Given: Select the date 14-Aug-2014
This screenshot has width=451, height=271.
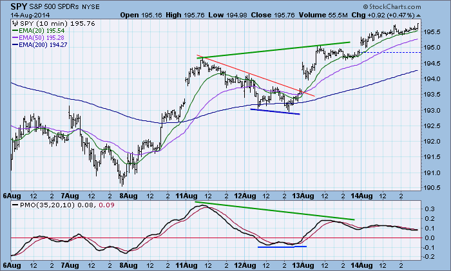Looking at the screenshot, I should [x=30, y=15].
